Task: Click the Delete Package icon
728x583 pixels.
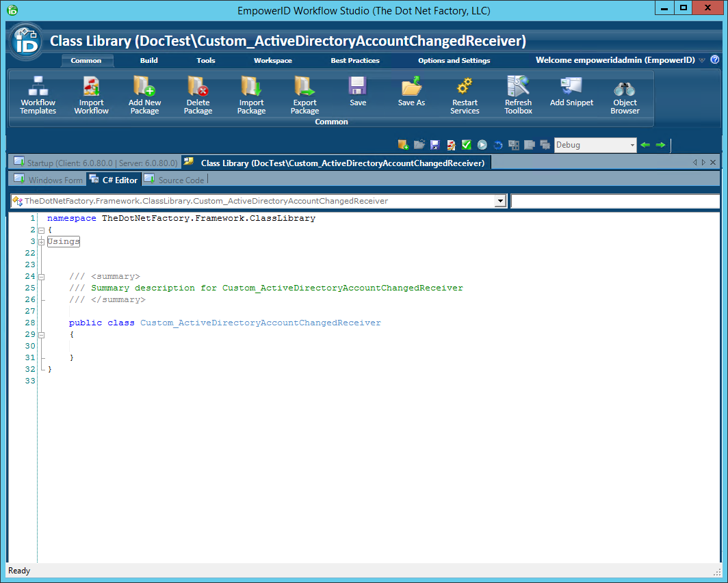Action: [x=198, y=94]
